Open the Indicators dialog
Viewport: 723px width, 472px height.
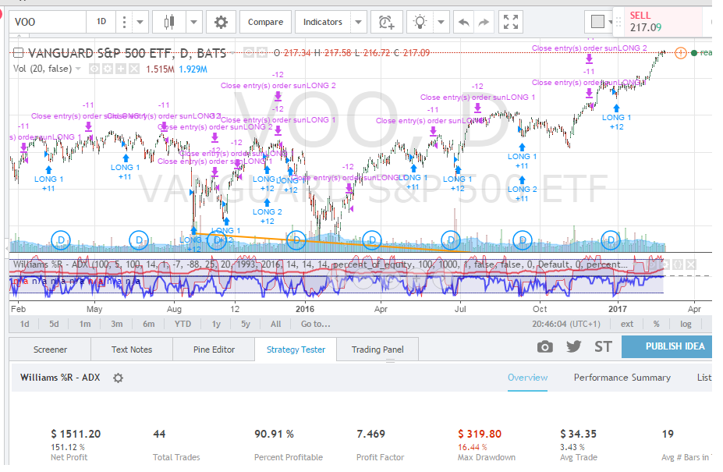pos(323,22)
